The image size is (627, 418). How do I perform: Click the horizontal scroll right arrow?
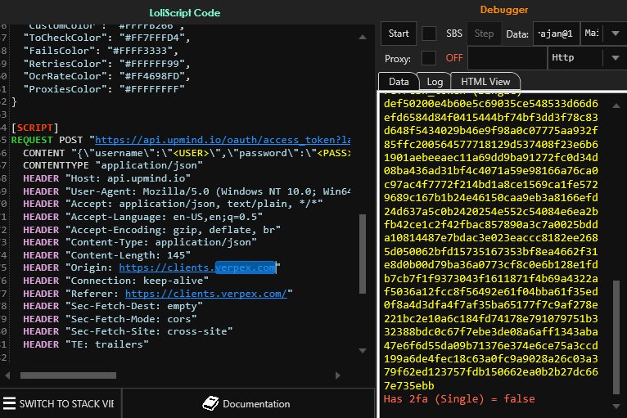pos(338,375)
